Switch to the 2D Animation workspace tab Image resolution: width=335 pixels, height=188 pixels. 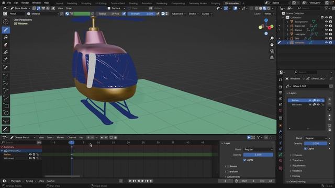point(231,3)
